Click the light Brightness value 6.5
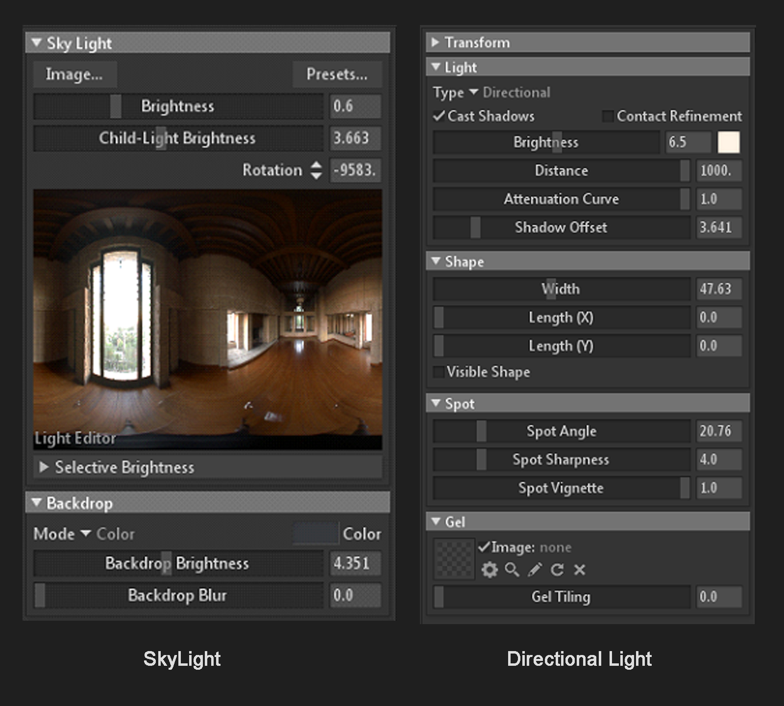784x706 pixels. click(x=688, y=142)
